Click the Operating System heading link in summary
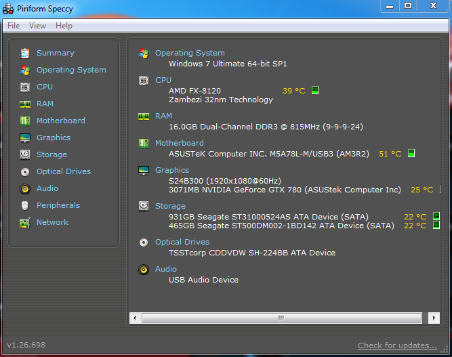 tap(190, 53)
